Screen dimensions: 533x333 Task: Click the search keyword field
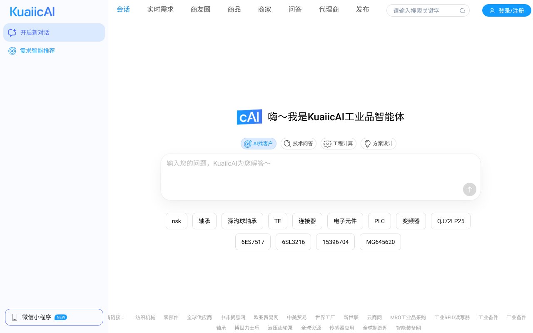point(421,11)
